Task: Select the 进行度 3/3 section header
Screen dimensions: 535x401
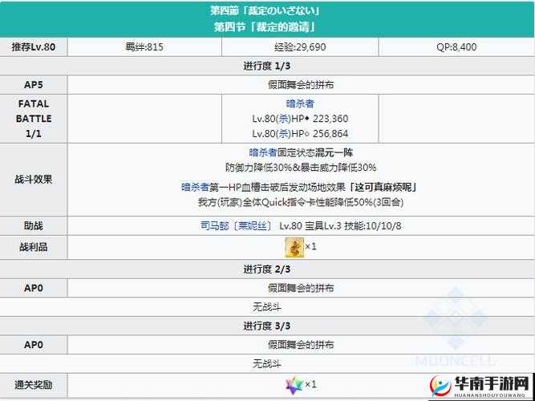Action: [x=265, y=326]
